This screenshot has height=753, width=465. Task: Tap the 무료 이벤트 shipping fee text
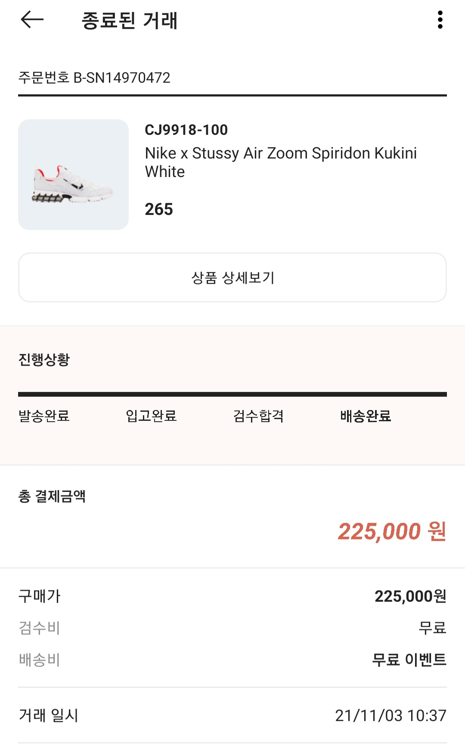(x=409, y=660)
